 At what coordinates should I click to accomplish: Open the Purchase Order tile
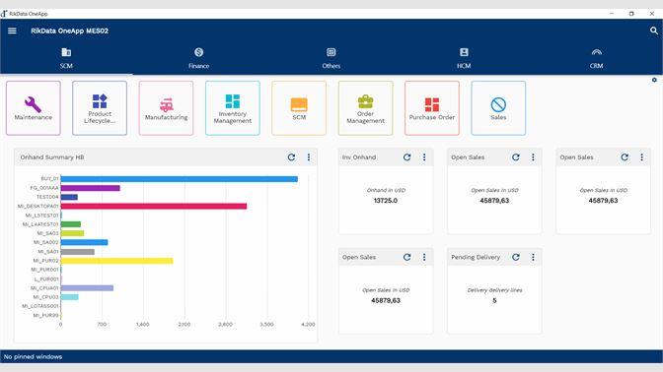[x=432, y=108]
